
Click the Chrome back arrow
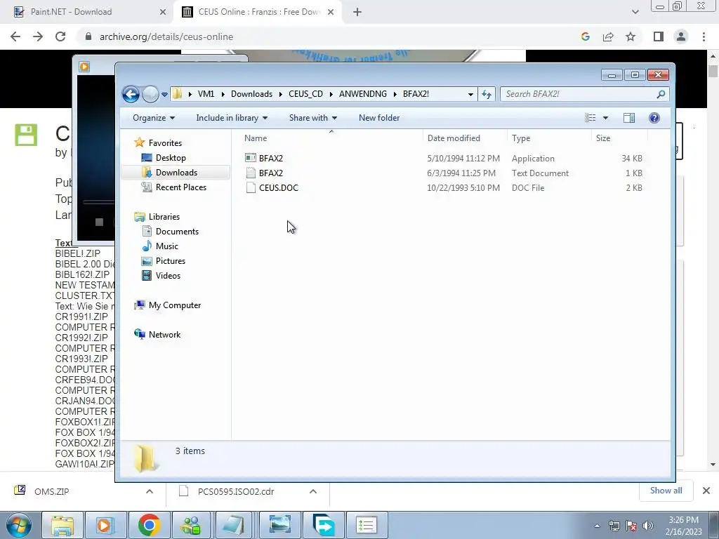point(15,36)
